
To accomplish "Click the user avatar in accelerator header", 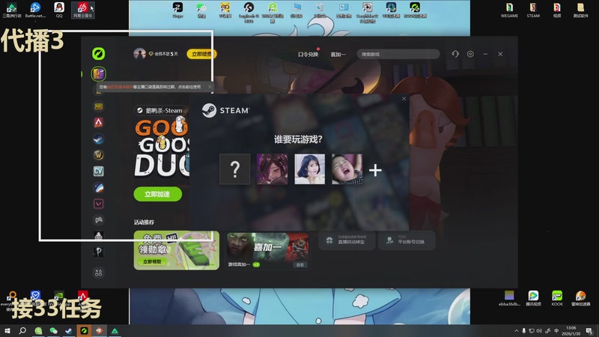I will point(139,54).
